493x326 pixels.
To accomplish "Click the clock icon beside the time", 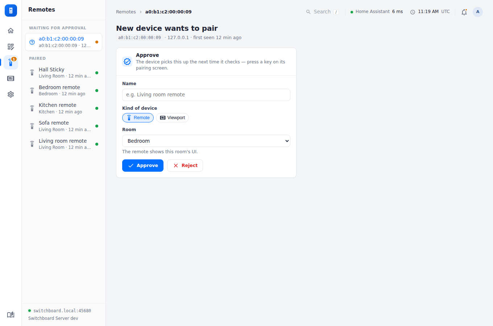I will [413, 12].
